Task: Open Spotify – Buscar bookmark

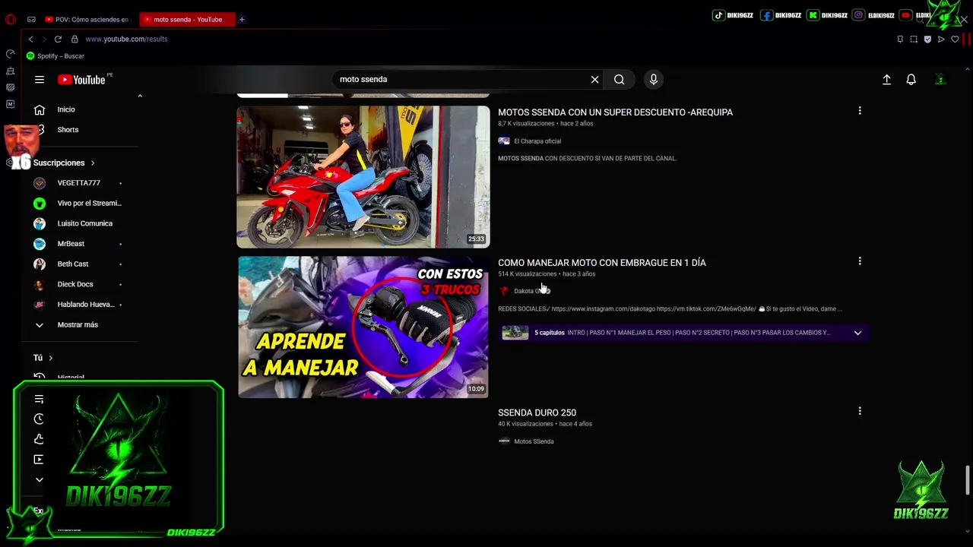Action: (x=55, y=56)
